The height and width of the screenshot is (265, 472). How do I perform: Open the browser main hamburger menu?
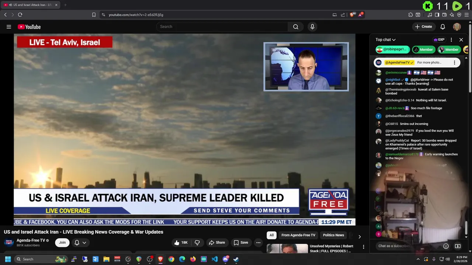click(466, 15)
